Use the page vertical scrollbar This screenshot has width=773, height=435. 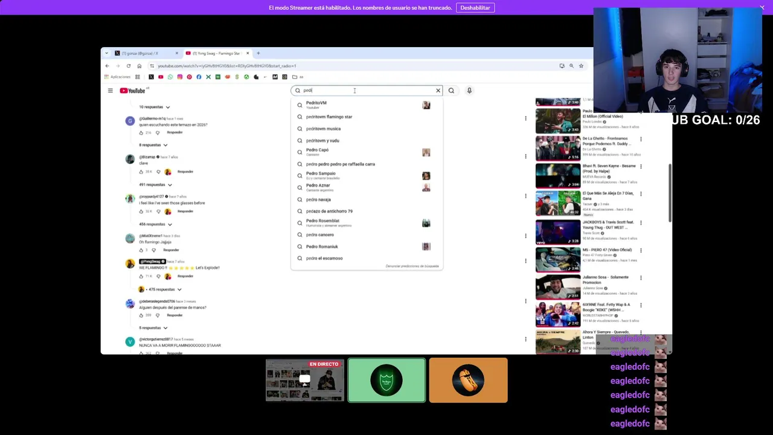(670, 193)
